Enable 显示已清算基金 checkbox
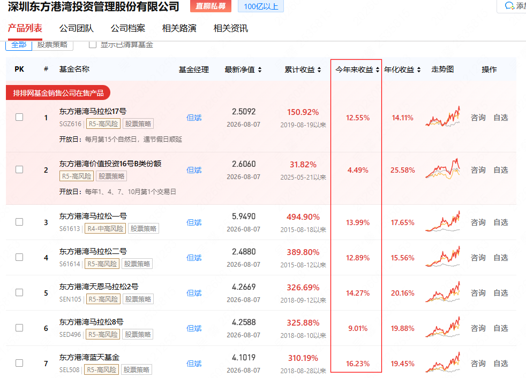 (93, 44)
